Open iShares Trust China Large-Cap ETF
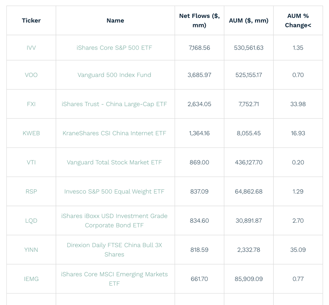Image resolution: width=329 pixels, height=305 pixels. tap(114, 104)
